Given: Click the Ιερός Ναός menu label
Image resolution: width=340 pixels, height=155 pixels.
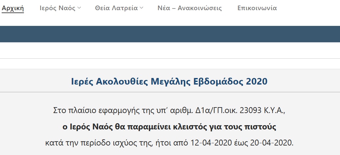Looking at the screenshot, I should [57, 8].
